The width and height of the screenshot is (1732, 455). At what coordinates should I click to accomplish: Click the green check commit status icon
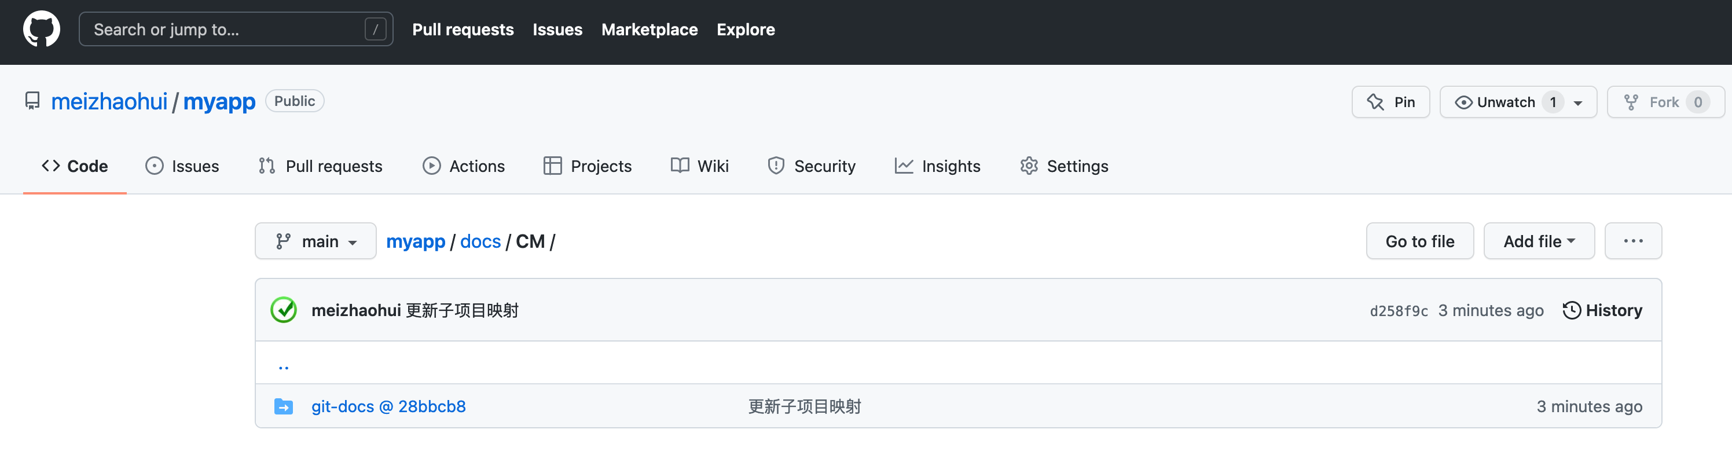tap(284, 310)
